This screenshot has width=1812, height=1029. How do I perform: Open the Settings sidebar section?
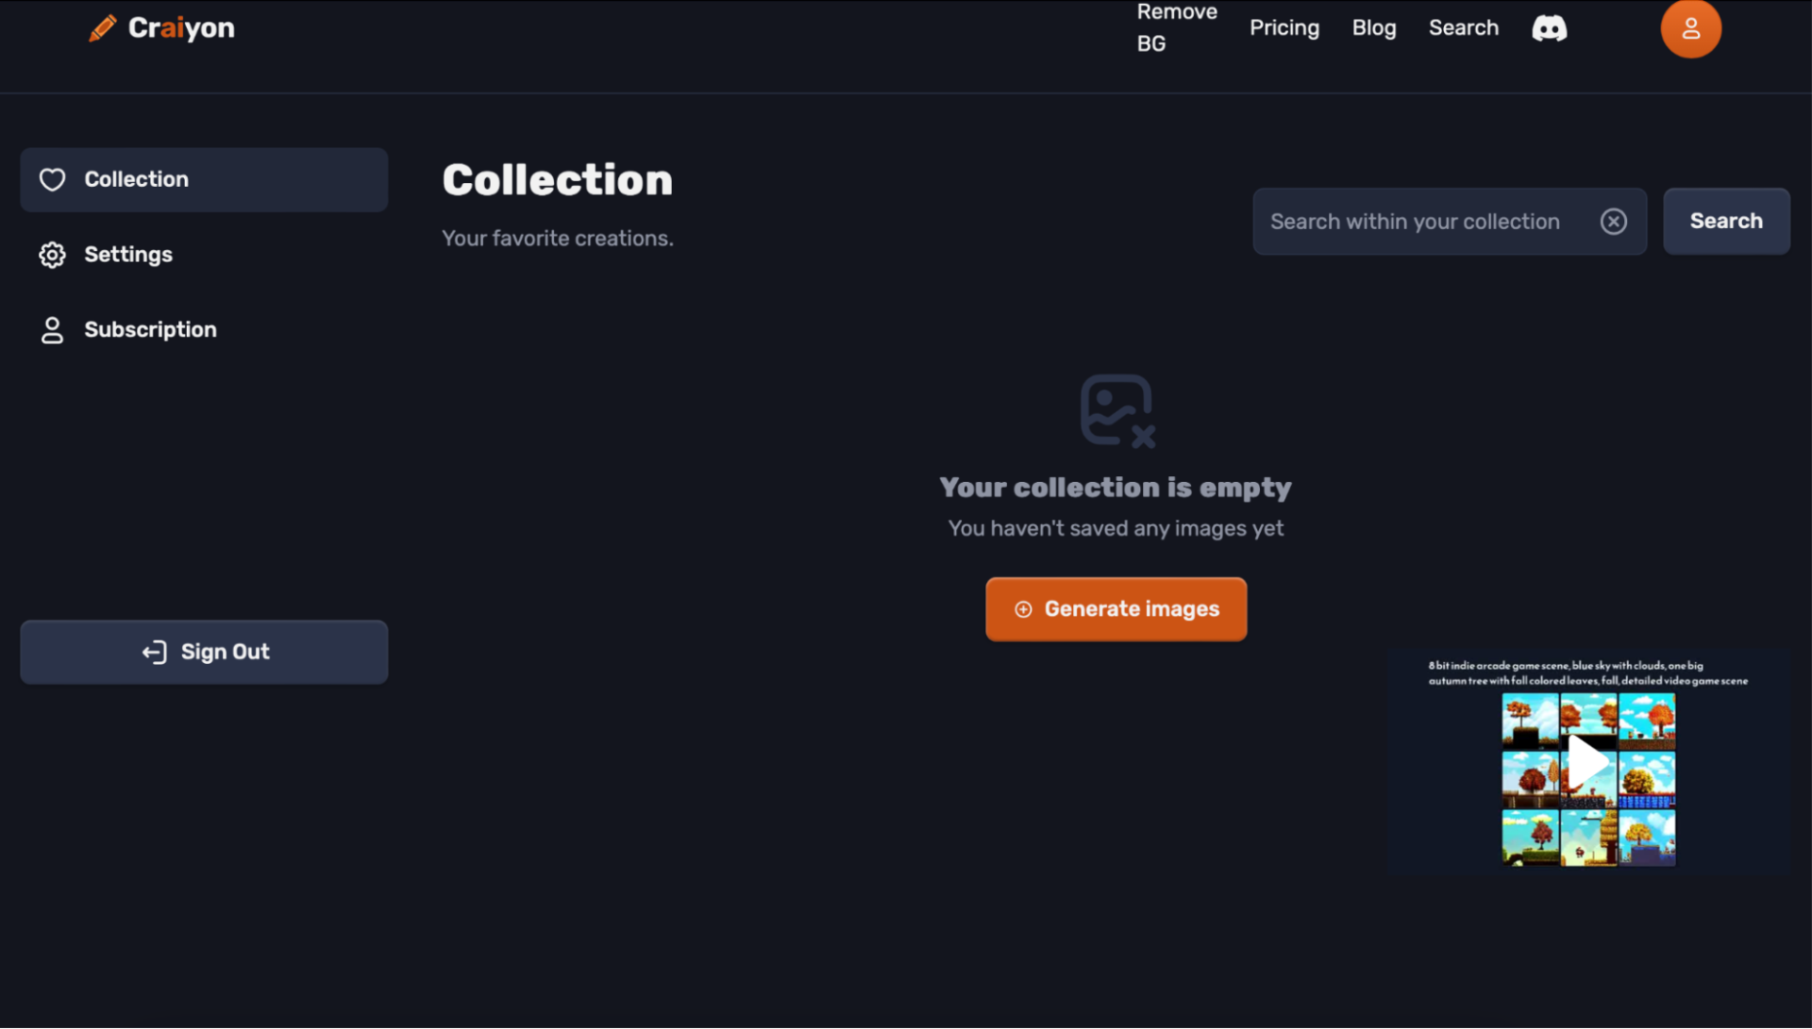pos(128,255)
